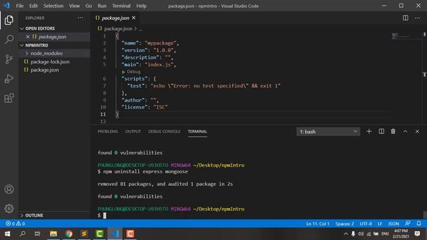Split the editor to the right
This screenshot has width=427, height=240.
406,18
